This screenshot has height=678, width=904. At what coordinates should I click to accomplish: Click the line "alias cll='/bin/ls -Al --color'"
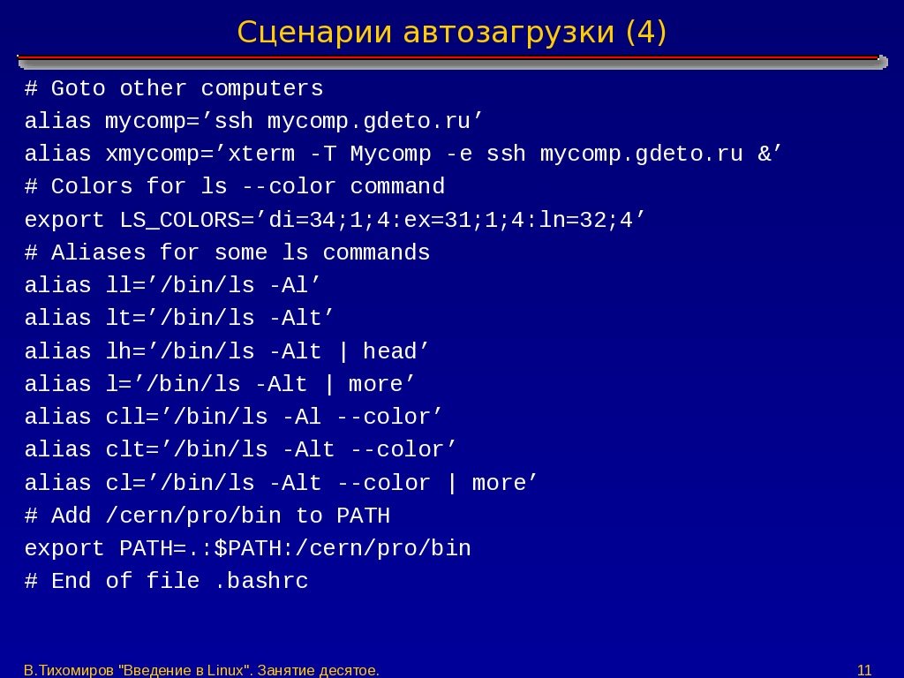point(233,418)
